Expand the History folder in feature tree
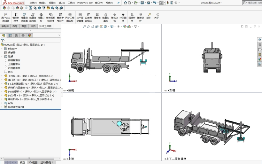The height and width of the screenshot is (164, 262). [2, 49]
